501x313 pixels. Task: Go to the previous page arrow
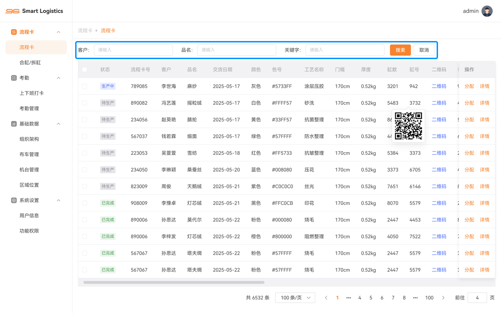326,298
